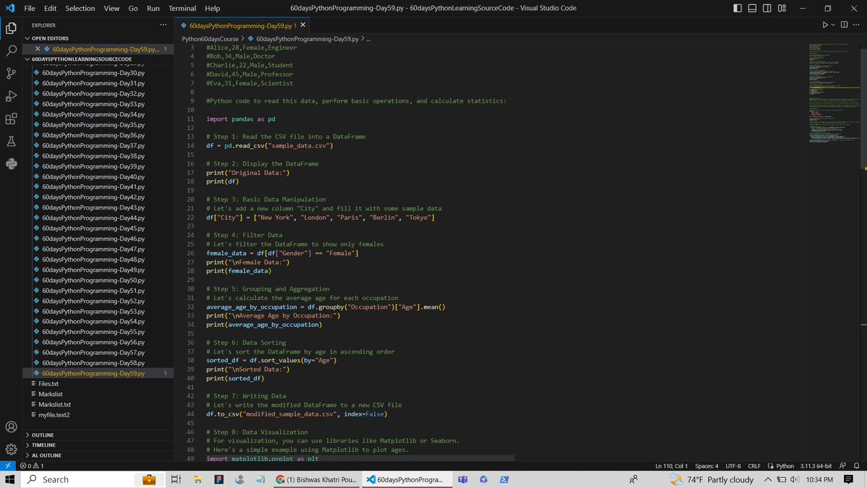Open the Testing flask view

click(11, 142)
